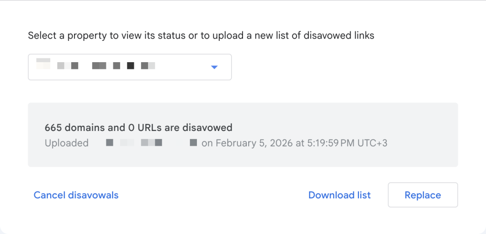The image size is (486, 234).
Task: Click 'UTC+3' timezone text
Action: [372, 143]
